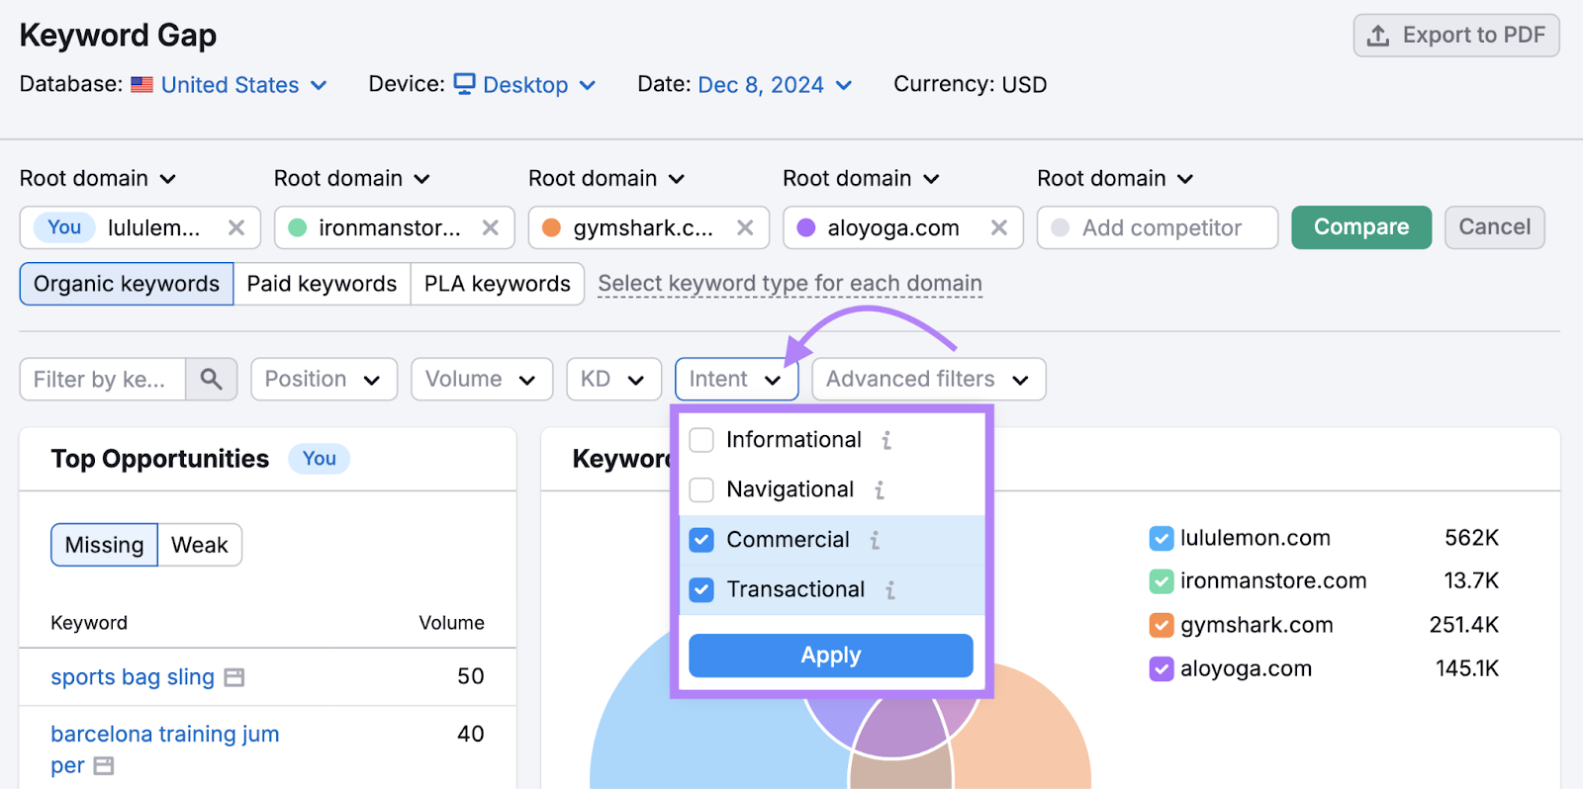Click the Compare button
The height and width of the screenshot is (789, 1583).
(1361, 227)
